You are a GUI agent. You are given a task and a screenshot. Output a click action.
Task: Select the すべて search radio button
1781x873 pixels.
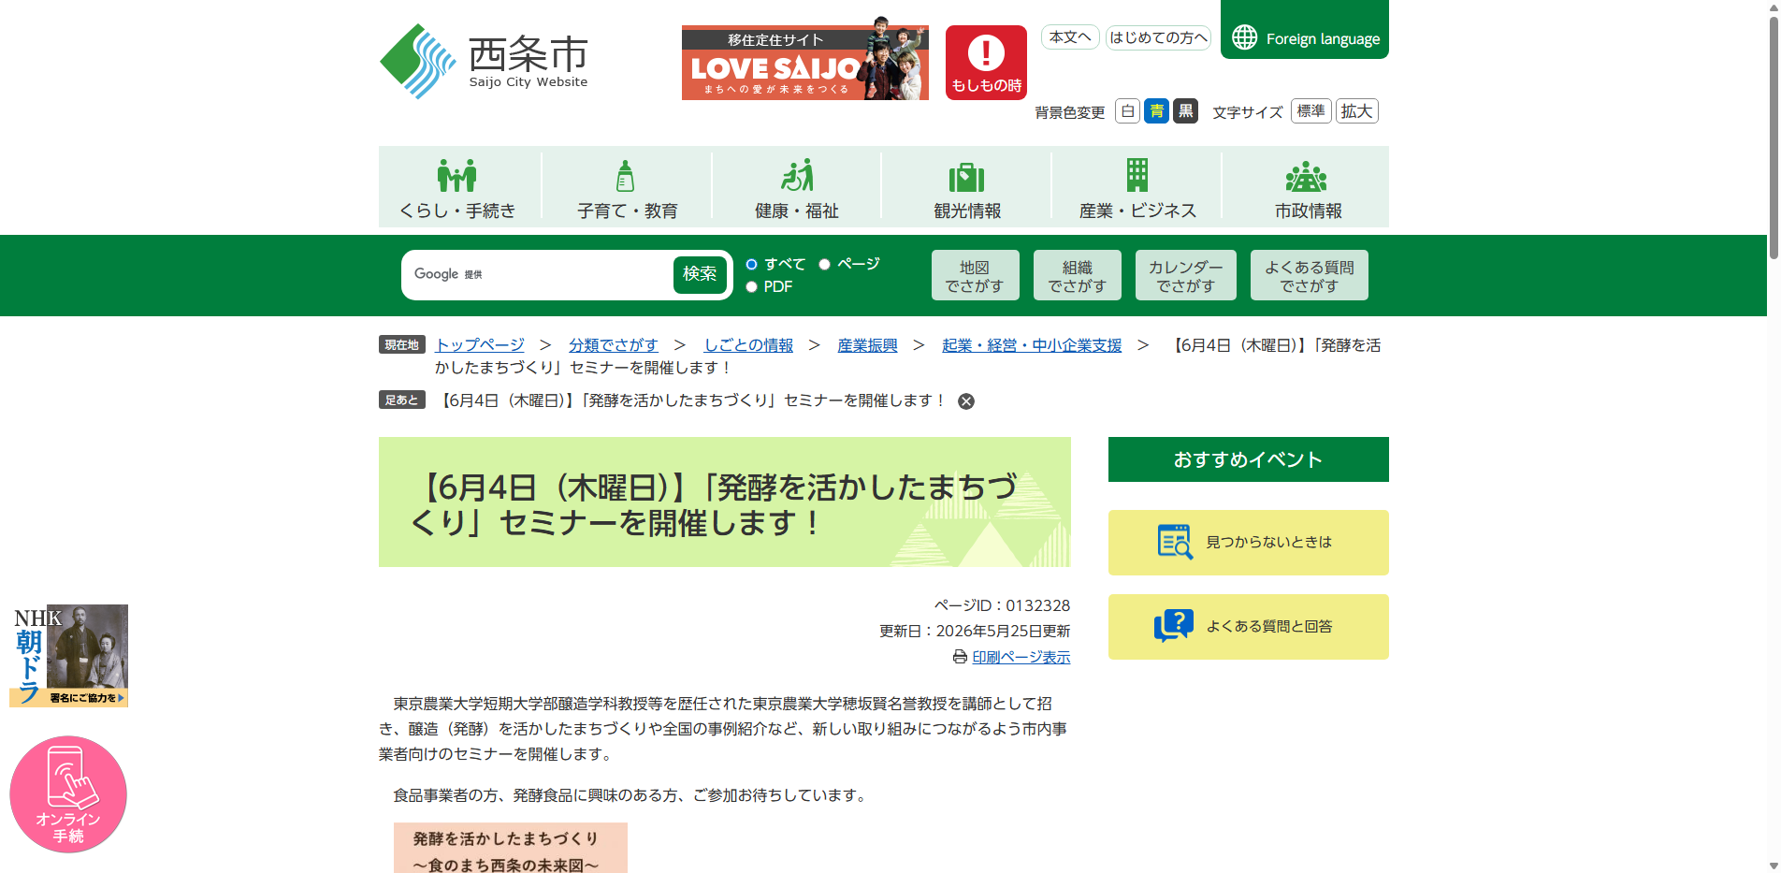(751, 265)
